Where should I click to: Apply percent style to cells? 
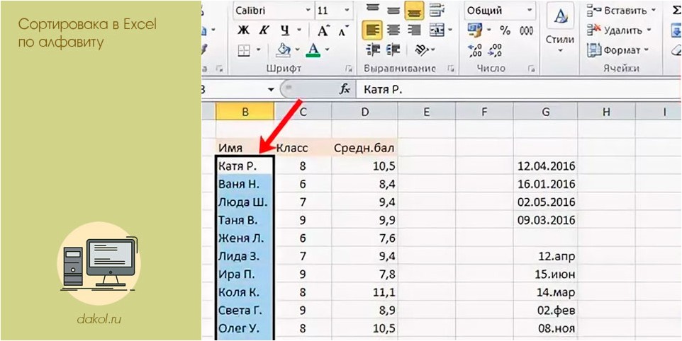point(505,30)
